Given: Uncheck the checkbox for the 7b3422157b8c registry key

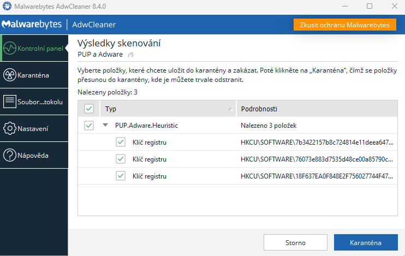Looking at the screenshot, I should pos(121,142).
